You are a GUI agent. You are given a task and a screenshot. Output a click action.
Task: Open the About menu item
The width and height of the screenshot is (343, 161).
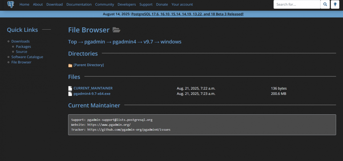pos(38,4)
